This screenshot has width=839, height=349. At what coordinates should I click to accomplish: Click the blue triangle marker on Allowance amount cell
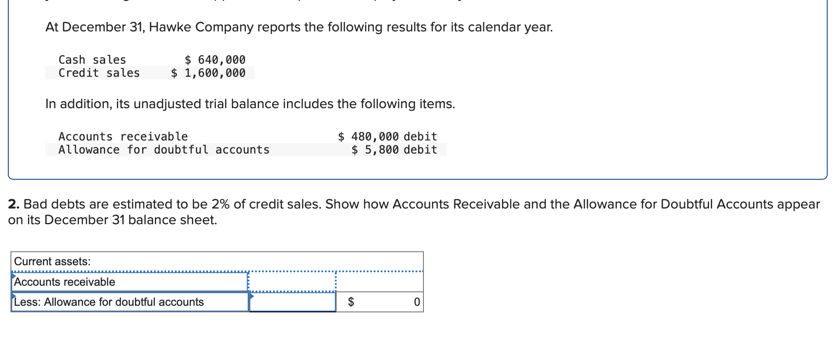tap(252, 296)
